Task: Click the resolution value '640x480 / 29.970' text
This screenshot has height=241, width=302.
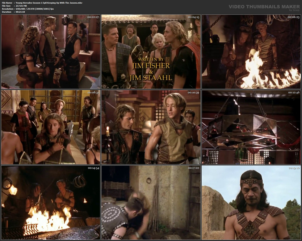Action: pos(26,9)
